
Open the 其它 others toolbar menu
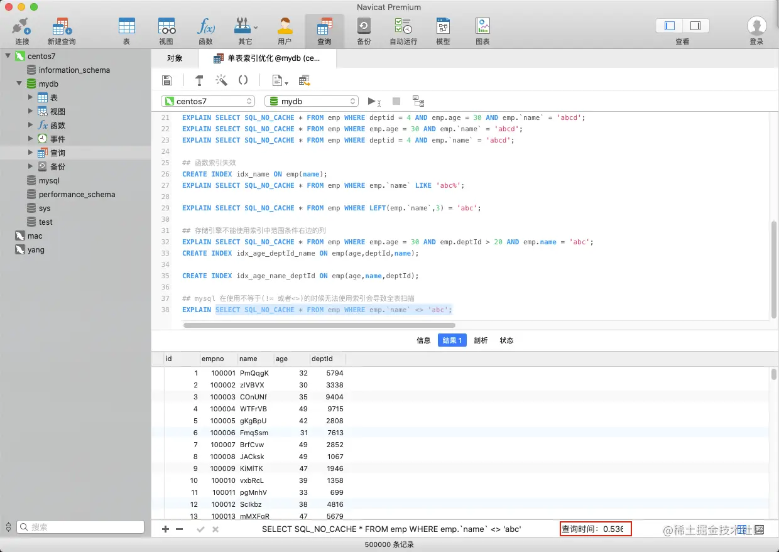[x=245, y=31]
